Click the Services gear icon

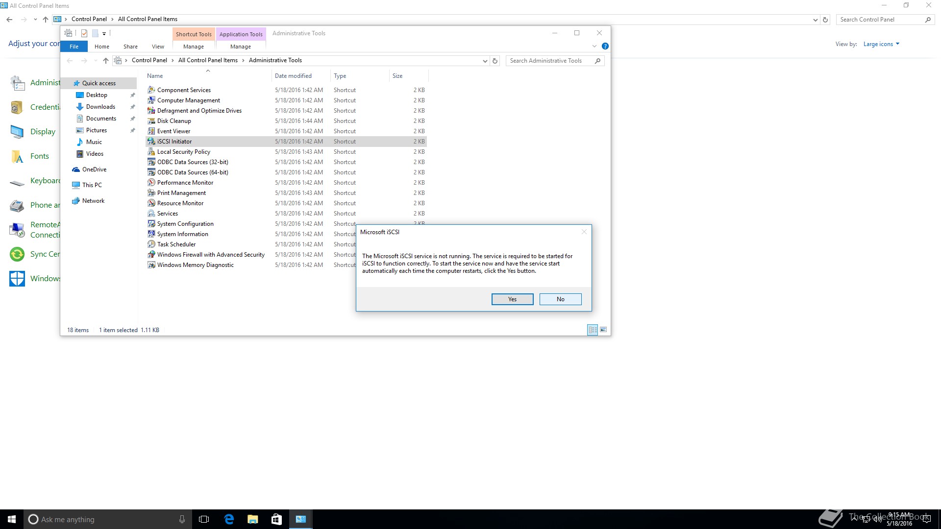pyautogui.click(x=151, y=214)
